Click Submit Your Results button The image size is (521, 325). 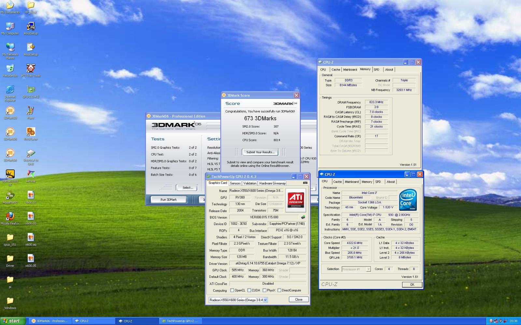[260, 152]
